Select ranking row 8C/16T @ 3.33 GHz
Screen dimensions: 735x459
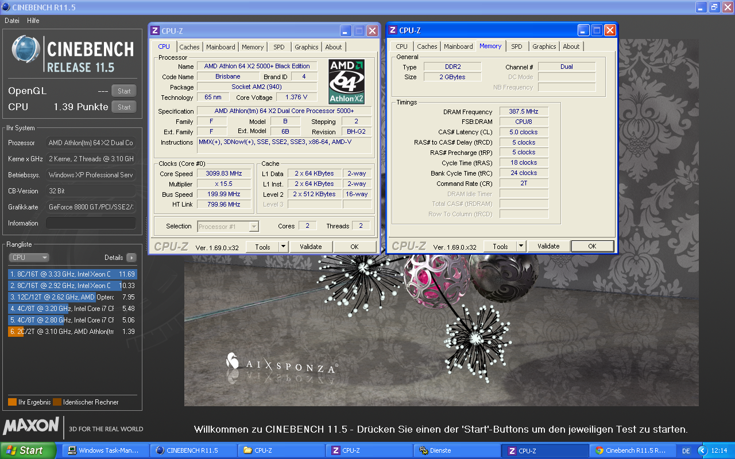(x=72, y=274)
